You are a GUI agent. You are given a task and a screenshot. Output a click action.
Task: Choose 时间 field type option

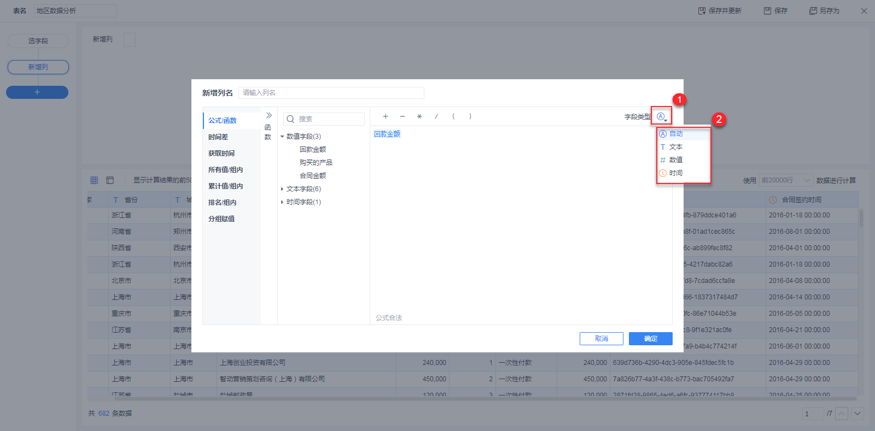(684, 173)
